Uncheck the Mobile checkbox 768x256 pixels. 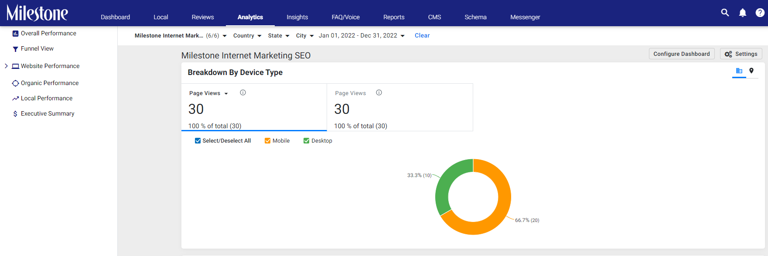pos(268,140)
